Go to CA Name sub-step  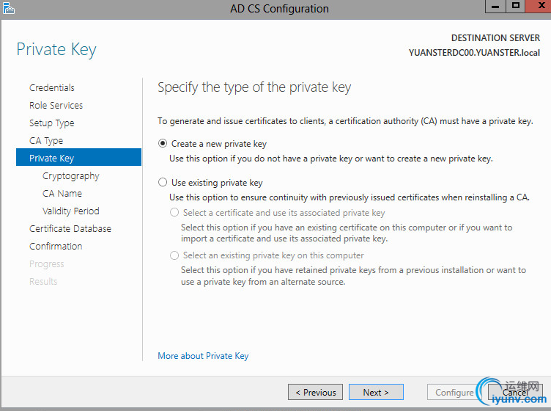pos(62,194)
